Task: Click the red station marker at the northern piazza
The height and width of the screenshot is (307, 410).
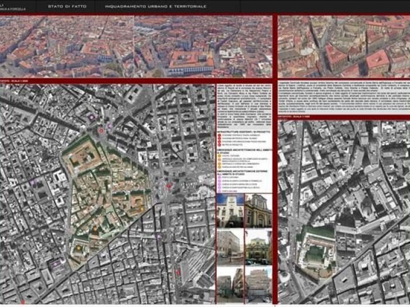Action: (x=102, y=130)
